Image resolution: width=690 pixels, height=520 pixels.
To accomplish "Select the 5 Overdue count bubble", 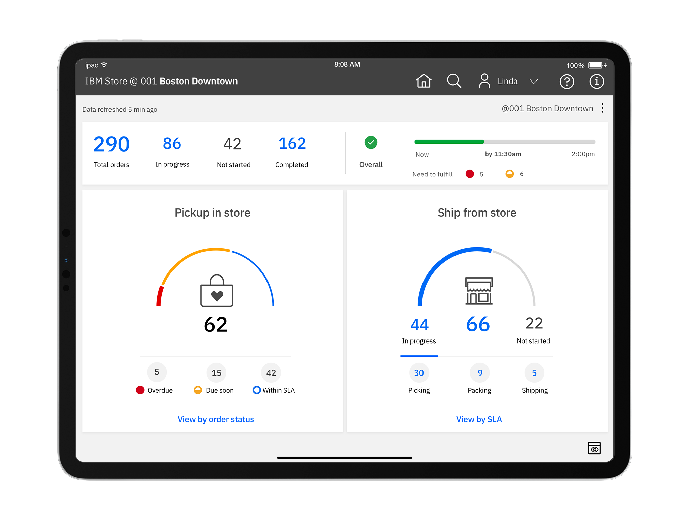I will coord(157,372).
